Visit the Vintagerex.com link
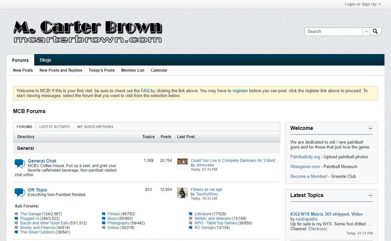391x241 pixels. click(305, 166)
